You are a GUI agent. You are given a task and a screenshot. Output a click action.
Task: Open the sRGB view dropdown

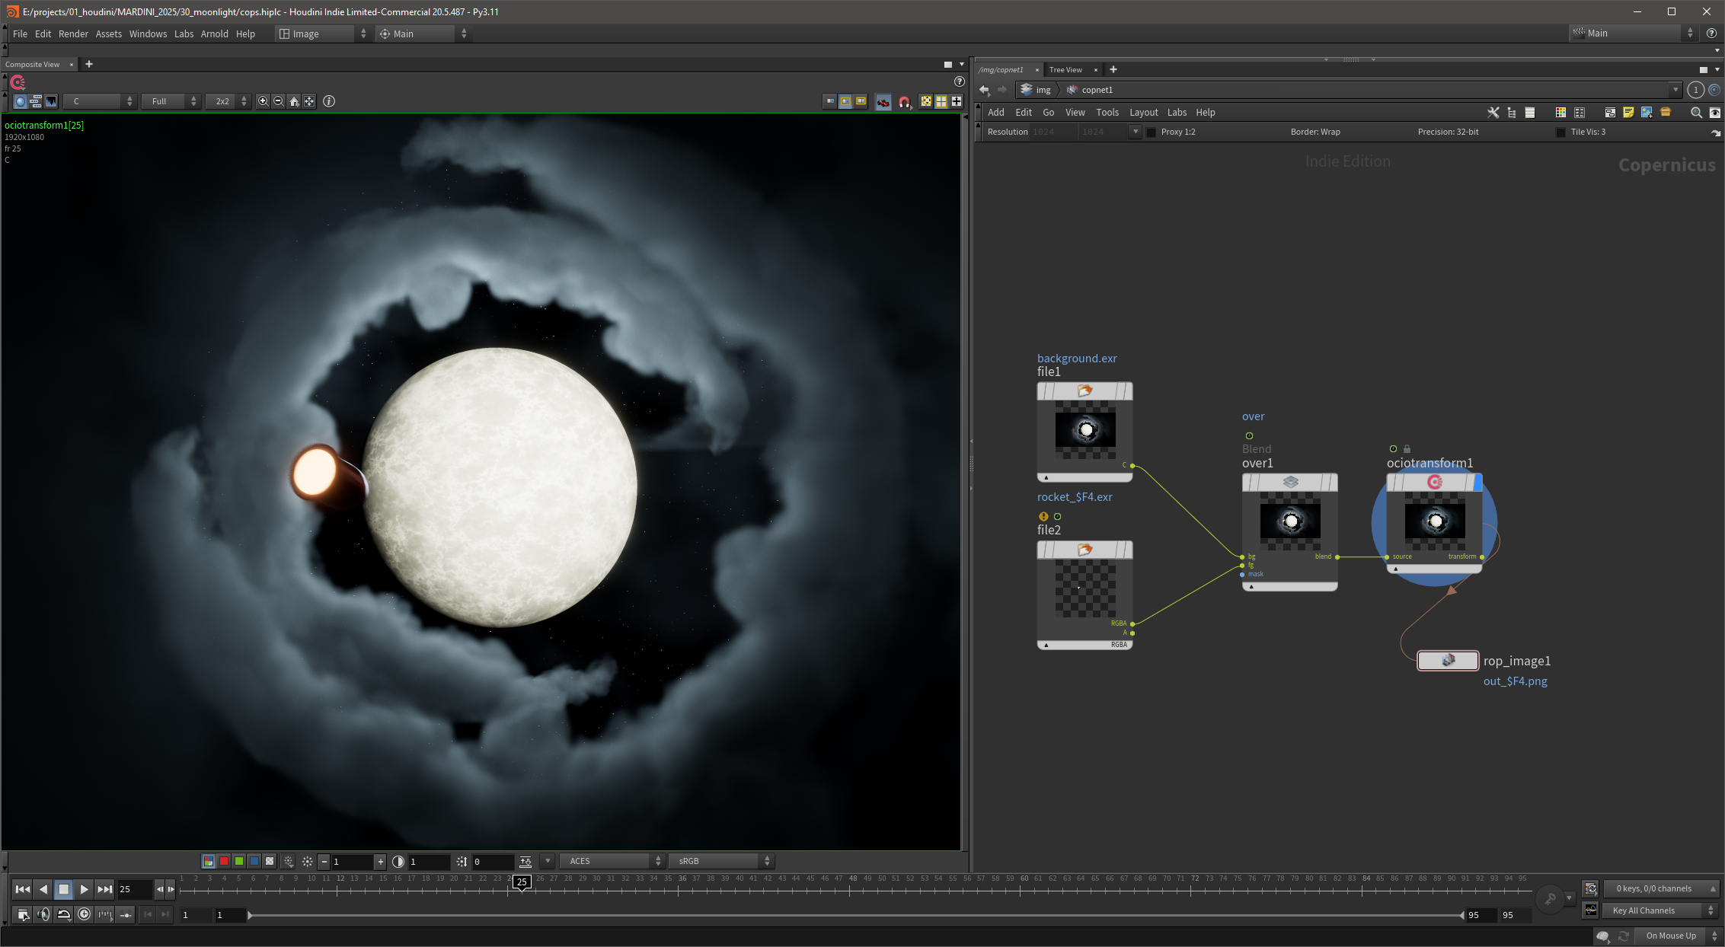tap(721, 861)
